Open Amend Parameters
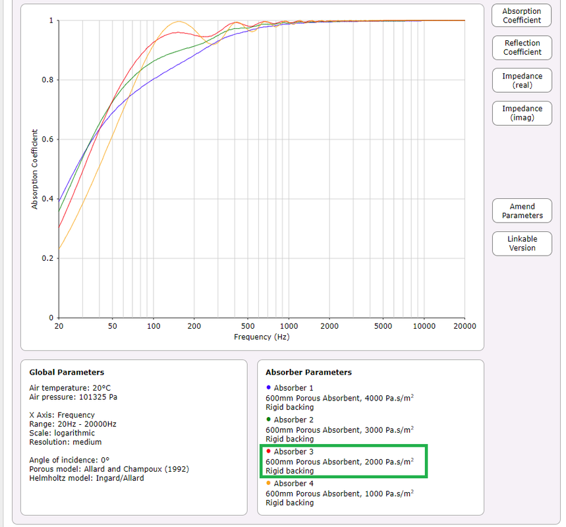This screenshot has width=566, height=527. pos(522,211)
